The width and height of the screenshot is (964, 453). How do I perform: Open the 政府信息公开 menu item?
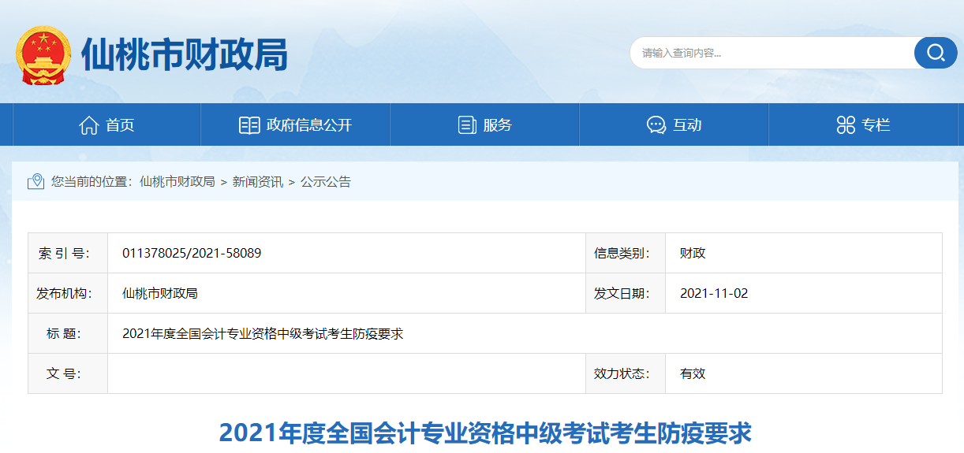(x=309, y=125)
